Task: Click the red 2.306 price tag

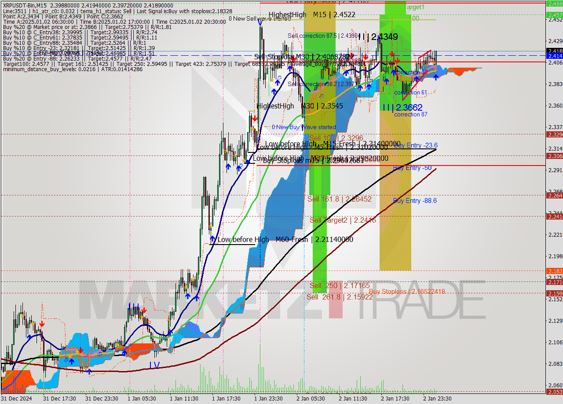Action: point(554,156)
